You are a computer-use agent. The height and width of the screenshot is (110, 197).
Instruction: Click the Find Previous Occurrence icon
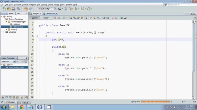coord(74,18)
